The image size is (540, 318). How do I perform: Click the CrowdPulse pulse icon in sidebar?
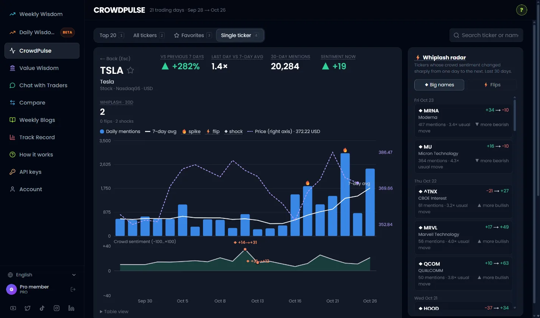point(12,51)
